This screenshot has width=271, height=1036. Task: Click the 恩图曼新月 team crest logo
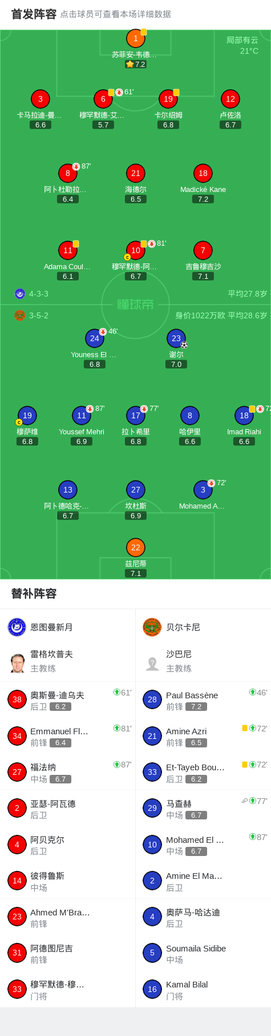click(17, 627)
